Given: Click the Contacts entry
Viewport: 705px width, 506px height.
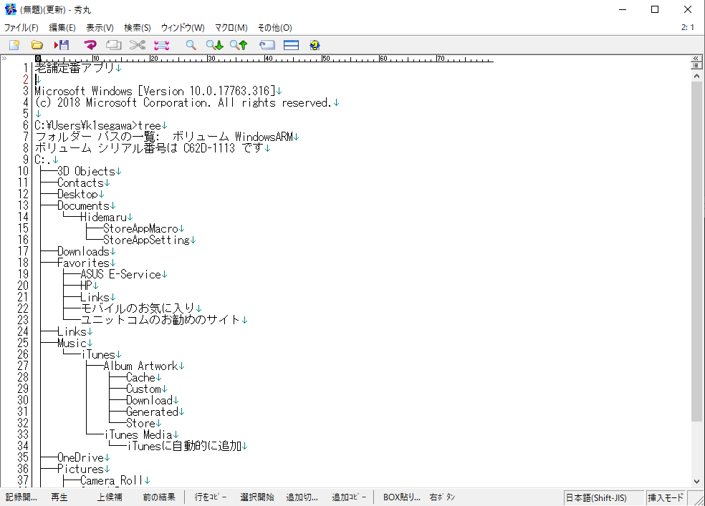Looking at the screenshot, I should coord(80,183).
